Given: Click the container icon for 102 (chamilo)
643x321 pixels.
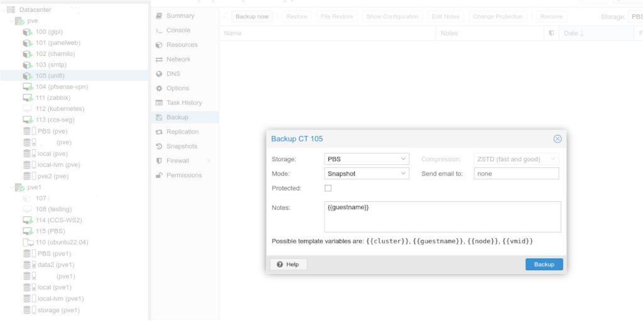Looking at the screenshot, I should point(28,54).
